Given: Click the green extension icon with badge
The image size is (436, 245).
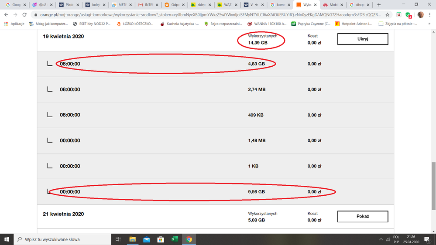Looking at the screenshot, I should [x=408, y=15].
